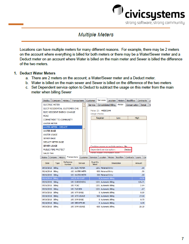Viewport: 189px width, 244px height.
Task: Open Display tab beside ELECTRIC METER list
Action: pyautogui.click(x=46, y=101)
